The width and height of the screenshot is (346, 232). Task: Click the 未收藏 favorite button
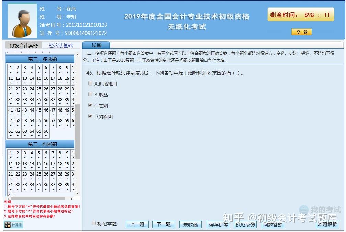[191, 224]
